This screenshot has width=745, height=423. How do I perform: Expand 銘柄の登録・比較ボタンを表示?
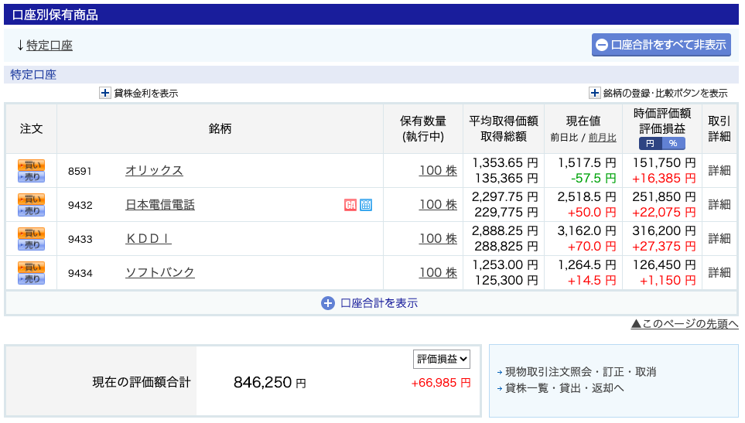pos(594,93)
